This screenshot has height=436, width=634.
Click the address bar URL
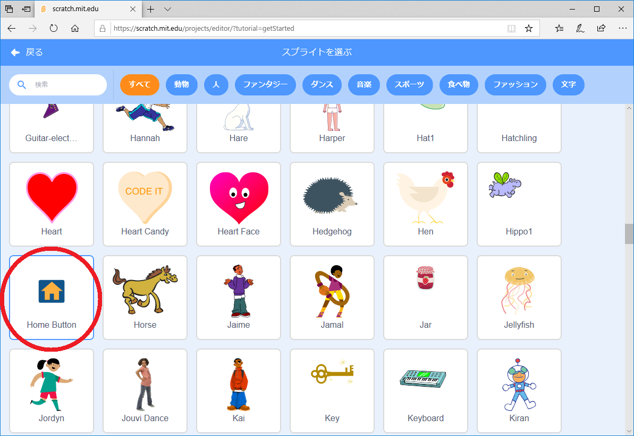pyautogui.click(x=204, y=28)
